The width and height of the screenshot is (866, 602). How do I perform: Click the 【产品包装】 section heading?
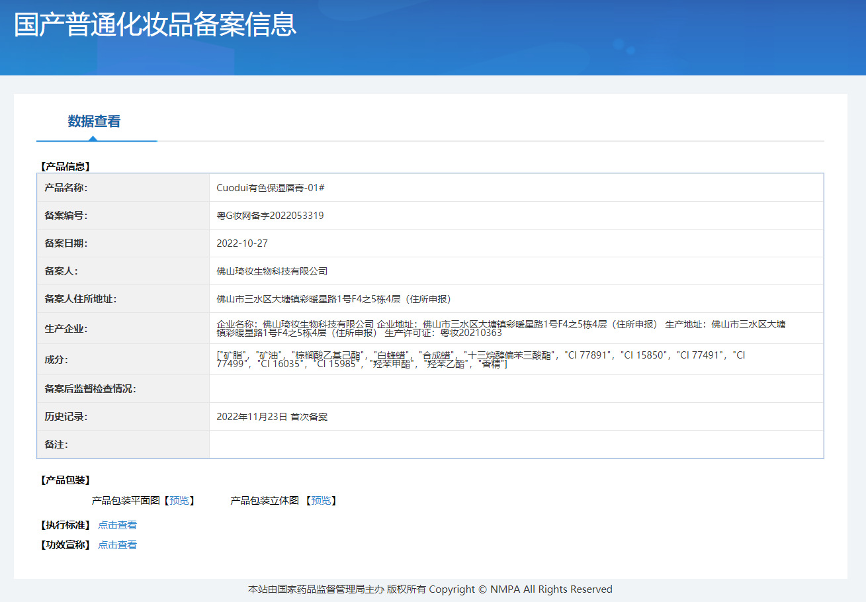[x=64, y=480]
